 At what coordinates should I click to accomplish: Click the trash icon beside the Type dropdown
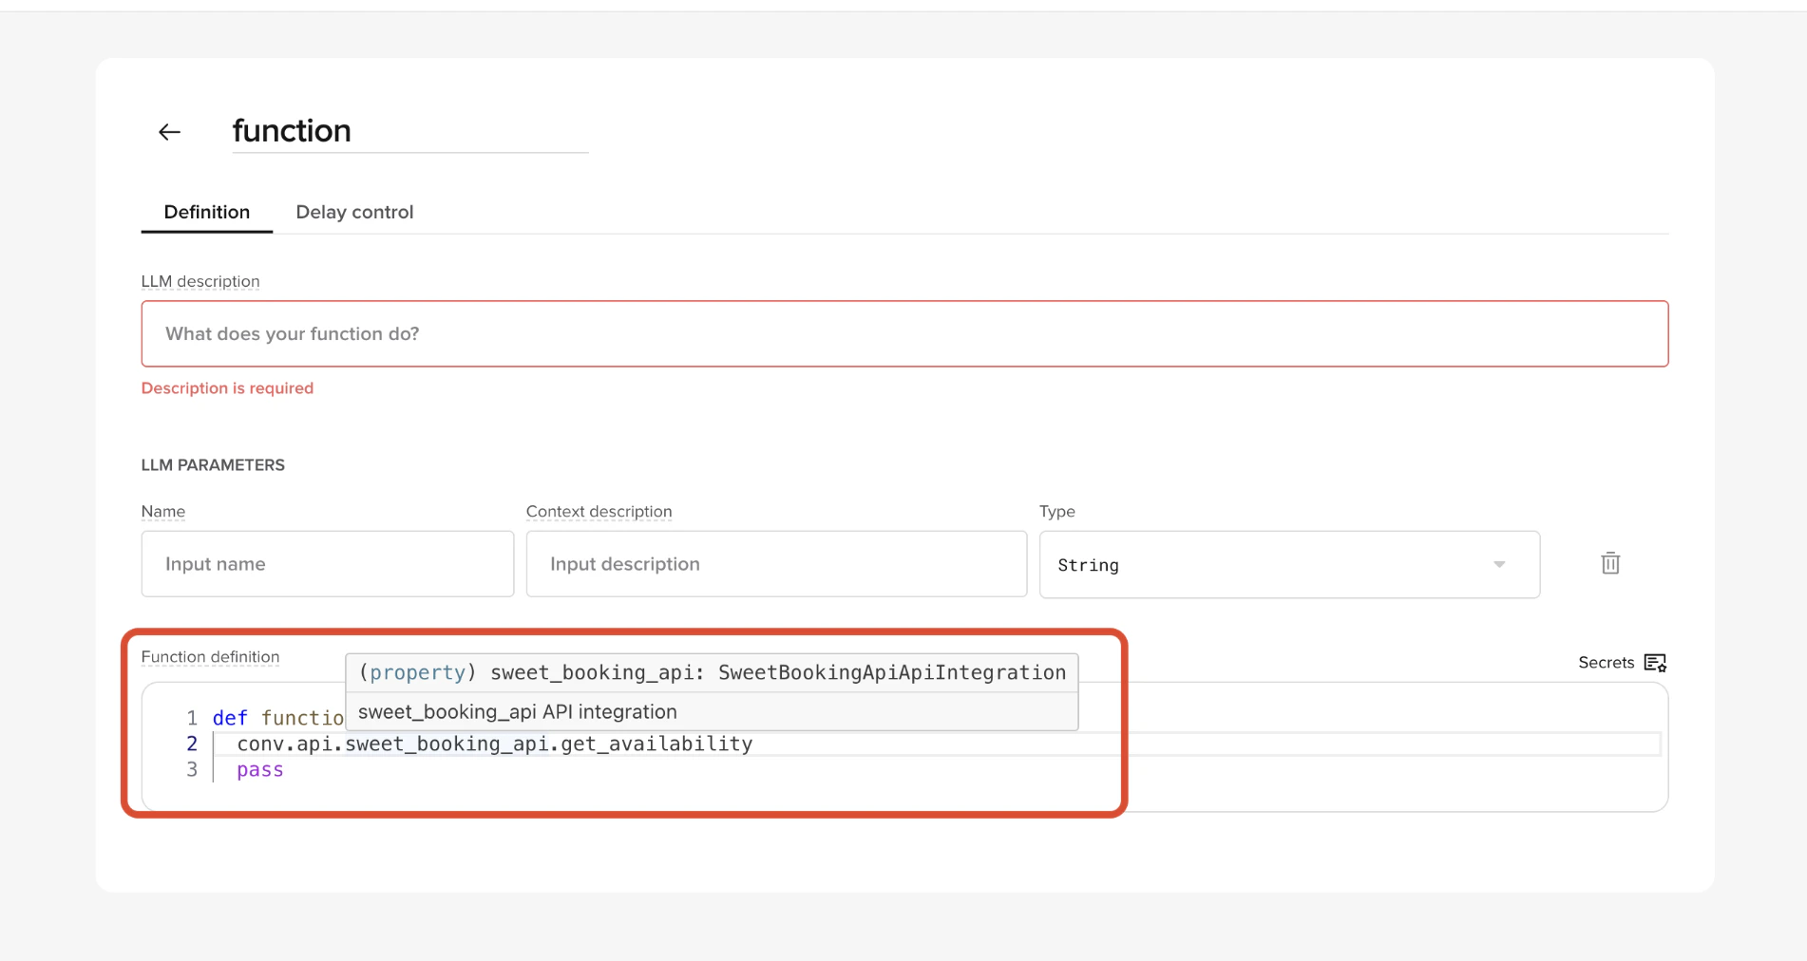coord(1609,563)
